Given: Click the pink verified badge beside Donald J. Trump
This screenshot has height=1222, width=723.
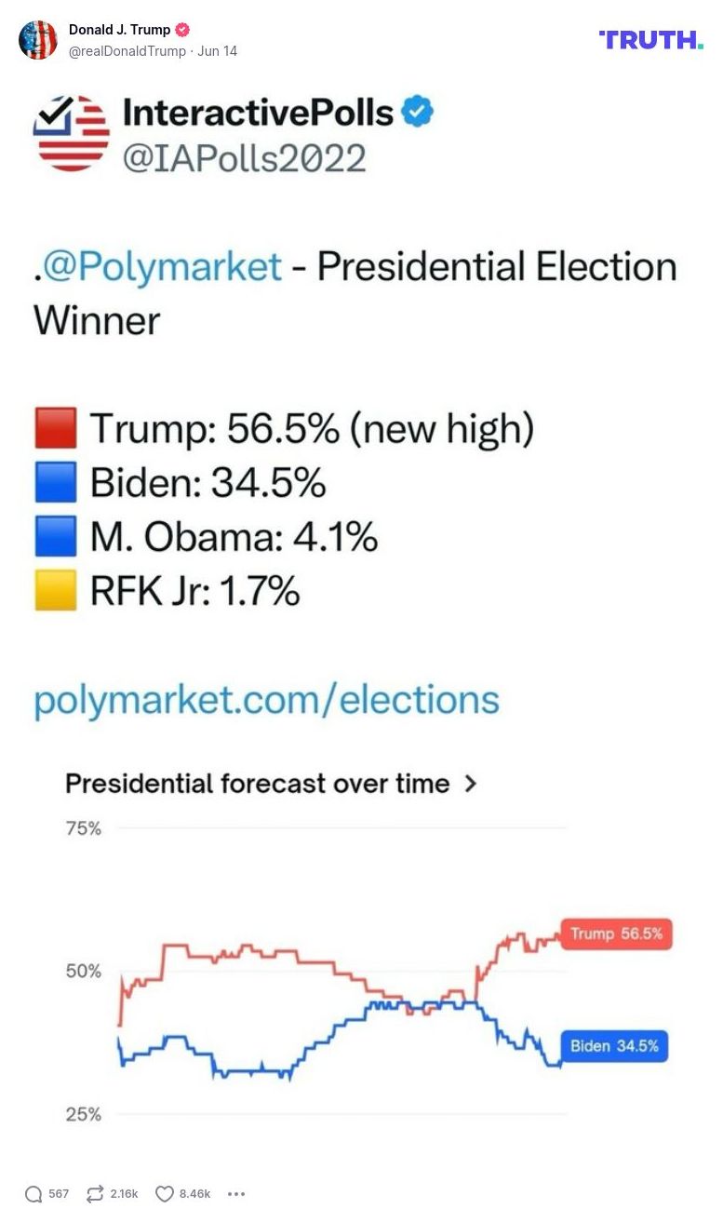Looking at the screenshot, I should click(181, 29).
